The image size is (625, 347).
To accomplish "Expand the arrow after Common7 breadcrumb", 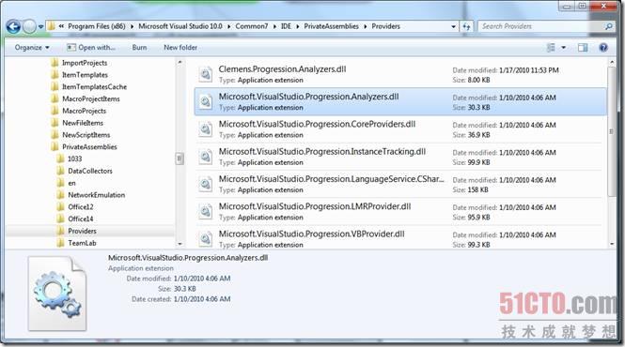I will click(x=274, y=26).
